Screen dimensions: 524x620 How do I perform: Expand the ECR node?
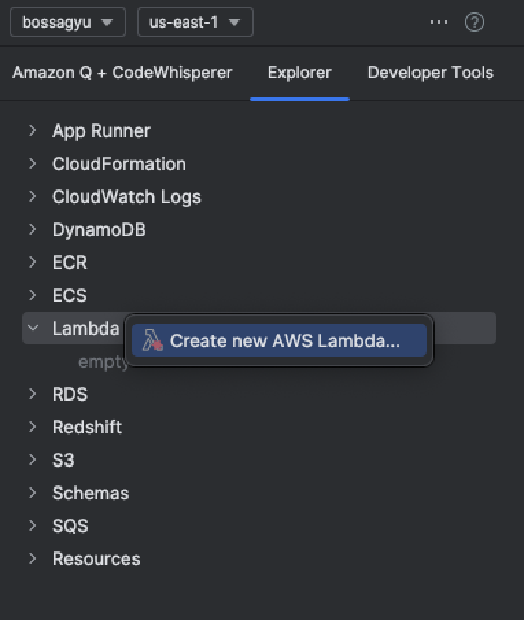(33, 262)
